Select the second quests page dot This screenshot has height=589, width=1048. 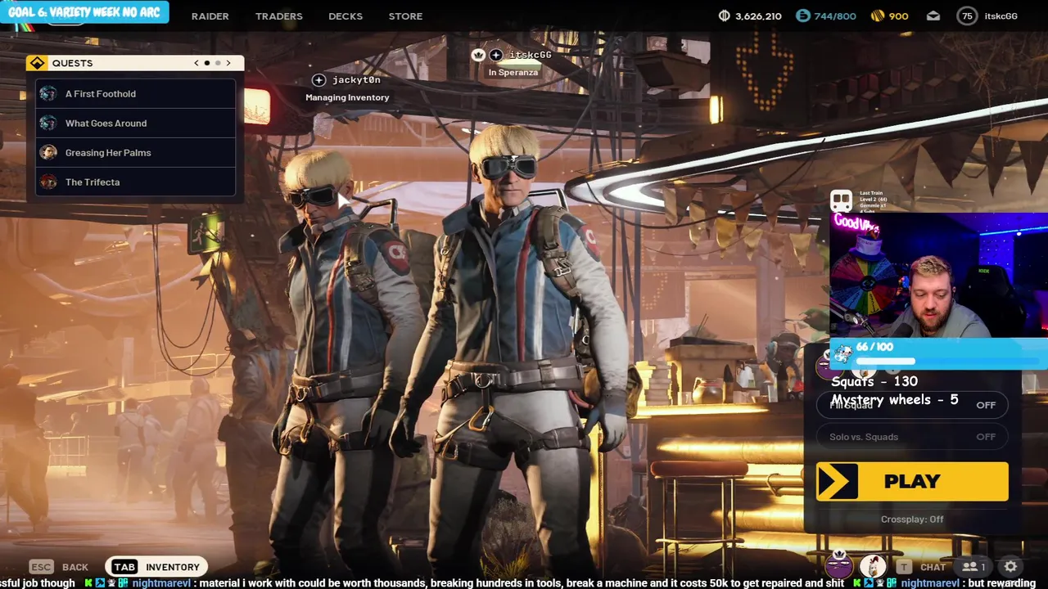218,63
